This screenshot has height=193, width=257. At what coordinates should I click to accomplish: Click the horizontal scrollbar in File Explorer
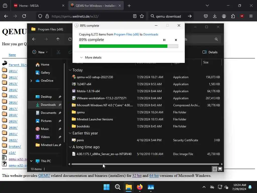[x=145, y=164]
